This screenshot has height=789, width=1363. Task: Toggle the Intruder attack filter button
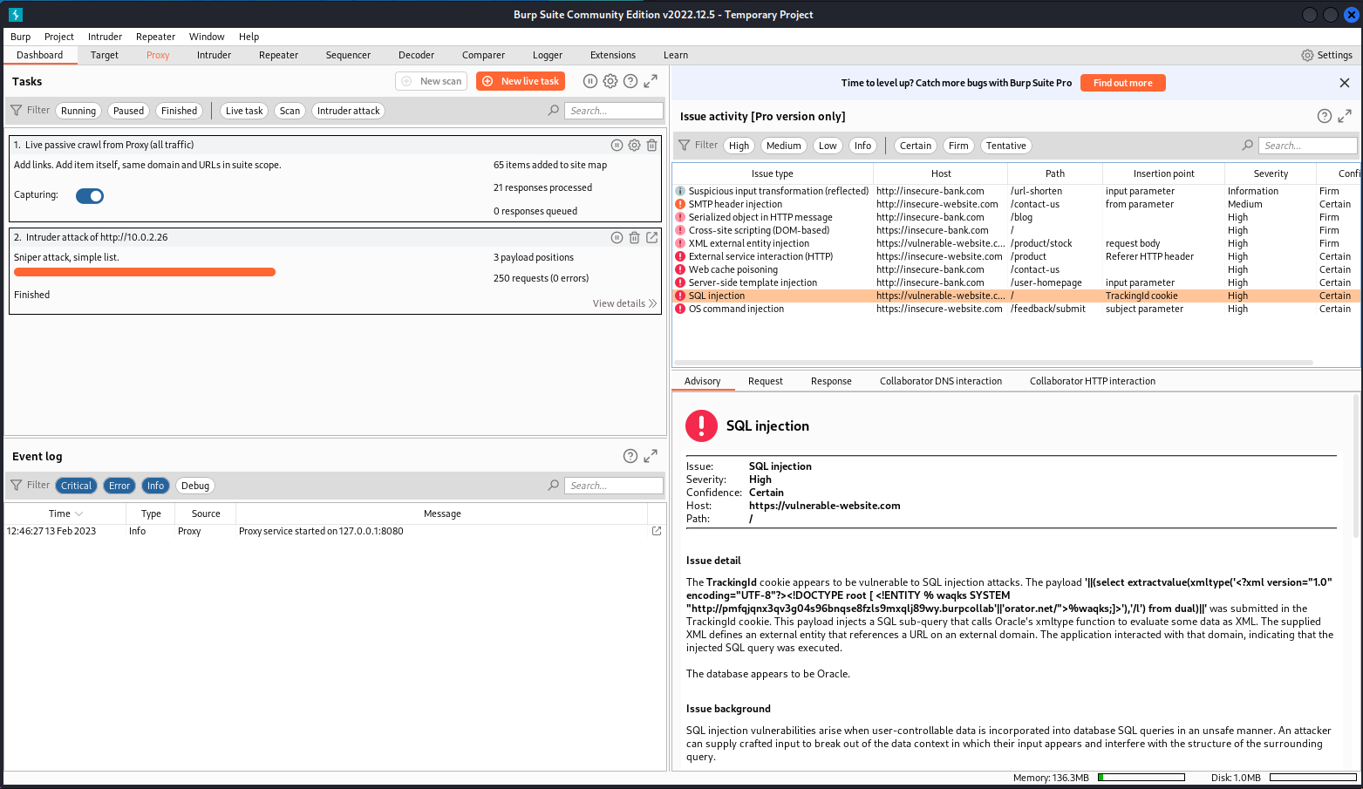[x=349, y=111]
